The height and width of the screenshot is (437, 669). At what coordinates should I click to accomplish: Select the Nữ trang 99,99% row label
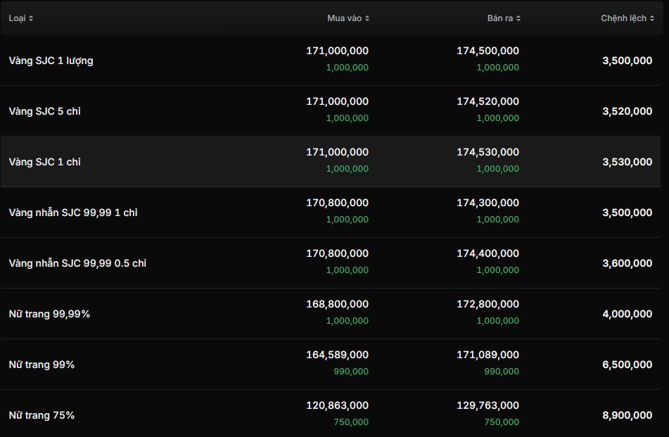coord(49,314)
